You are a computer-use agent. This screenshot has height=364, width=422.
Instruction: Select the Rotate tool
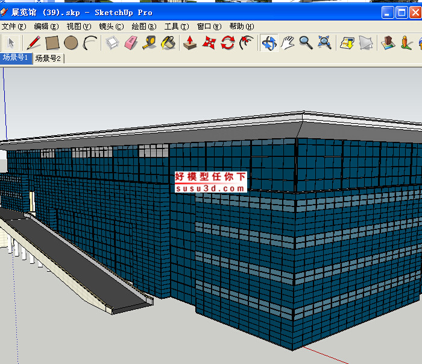pos(228,43)
